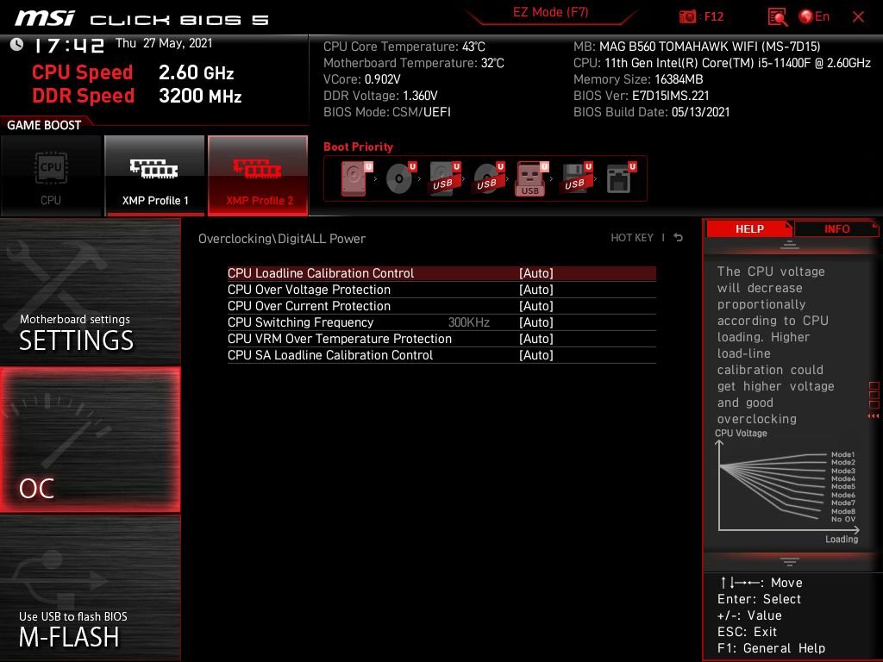Switch to the INFO tab

[x=836, y=228]
